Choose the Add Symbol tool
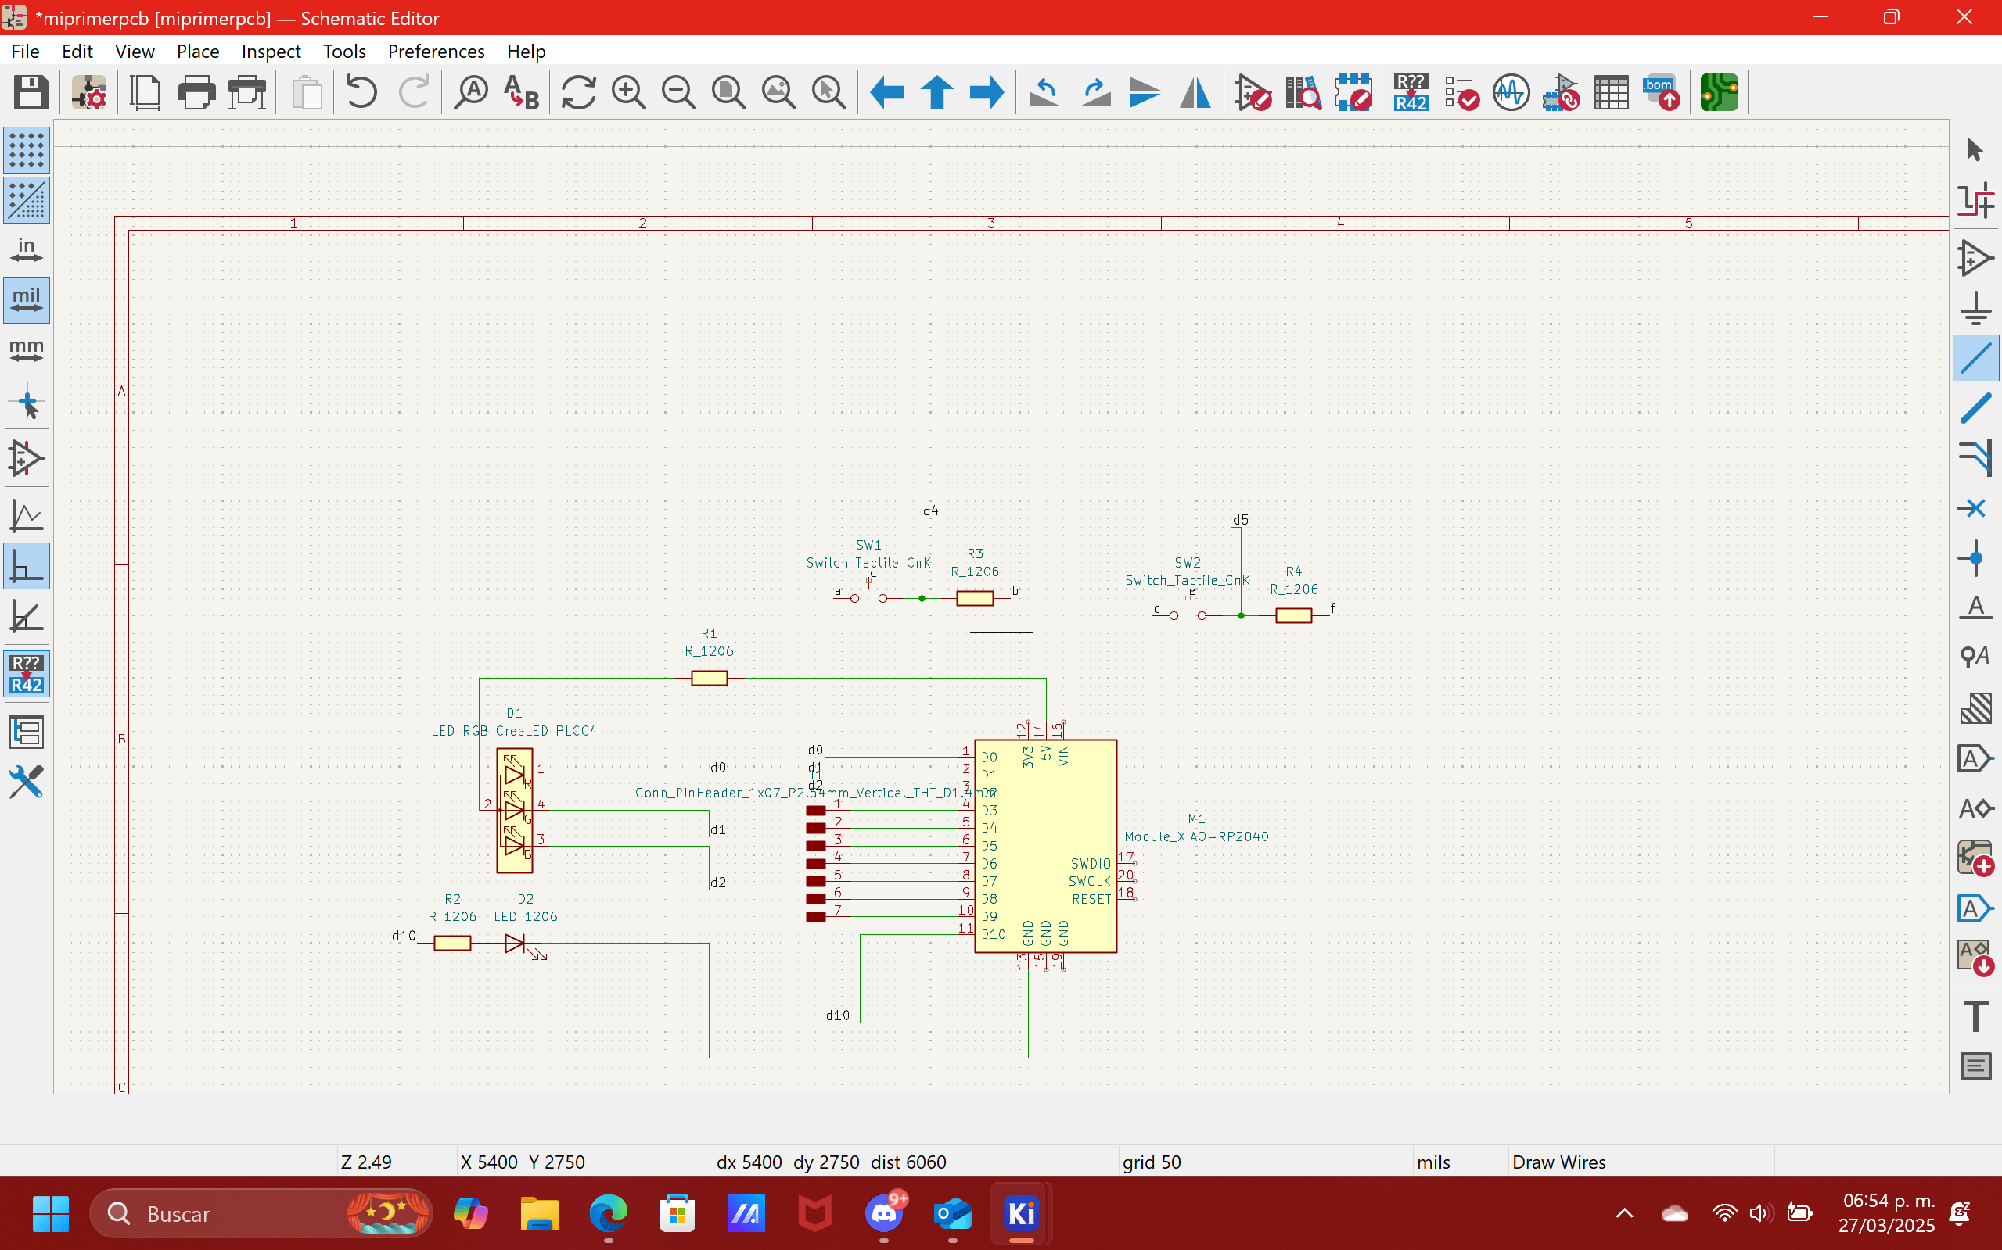 [1975, 258]
